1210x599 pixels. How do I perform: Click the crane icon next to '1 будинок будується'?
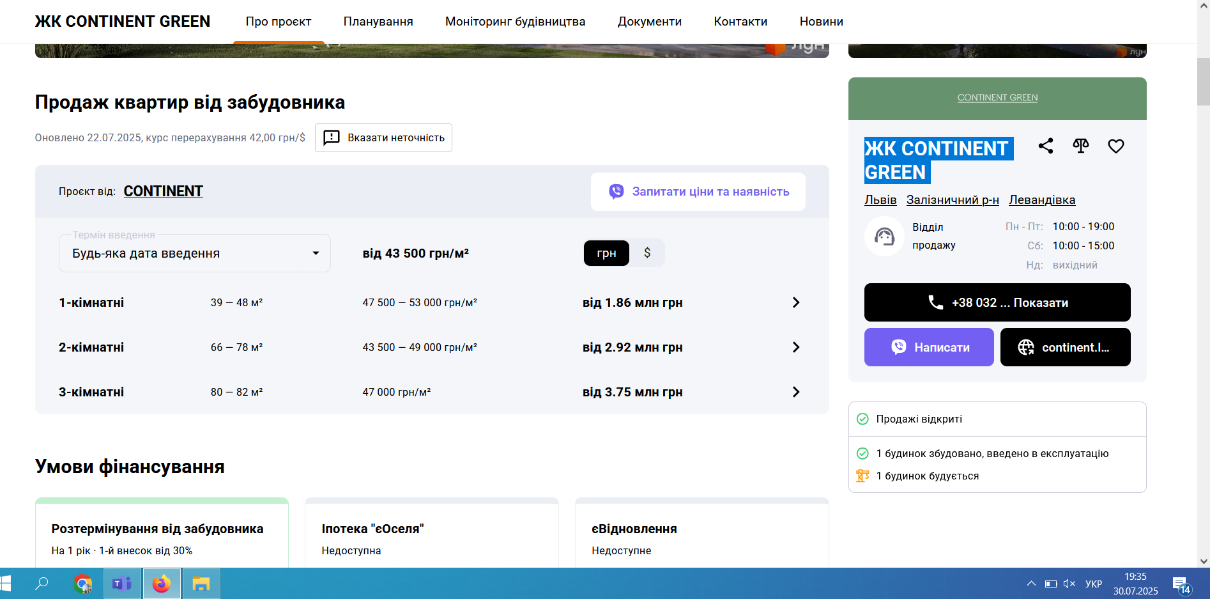[862, 476]
